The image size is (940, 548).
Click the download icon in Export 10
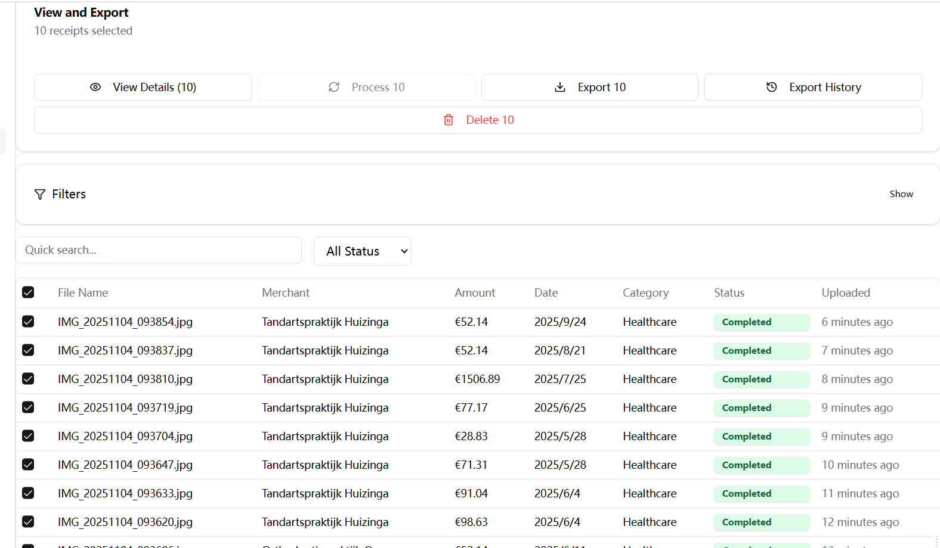560,87
